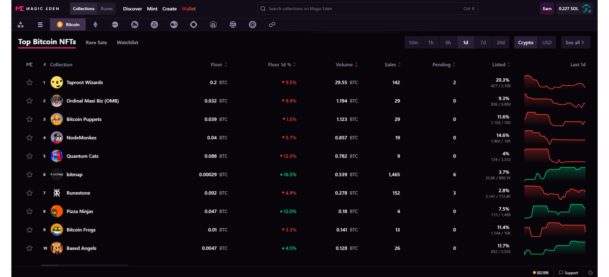Screen dimensions: 609x277
Task: Open the Discover menu
Action: point(132,9)
